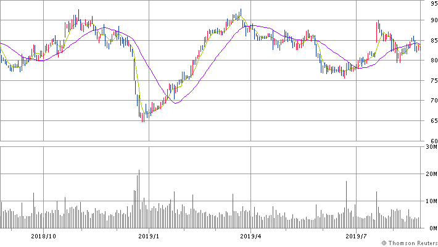Click the 85 price axis label
The width and height of the screenshot is (438, 247).
point(434,40)
